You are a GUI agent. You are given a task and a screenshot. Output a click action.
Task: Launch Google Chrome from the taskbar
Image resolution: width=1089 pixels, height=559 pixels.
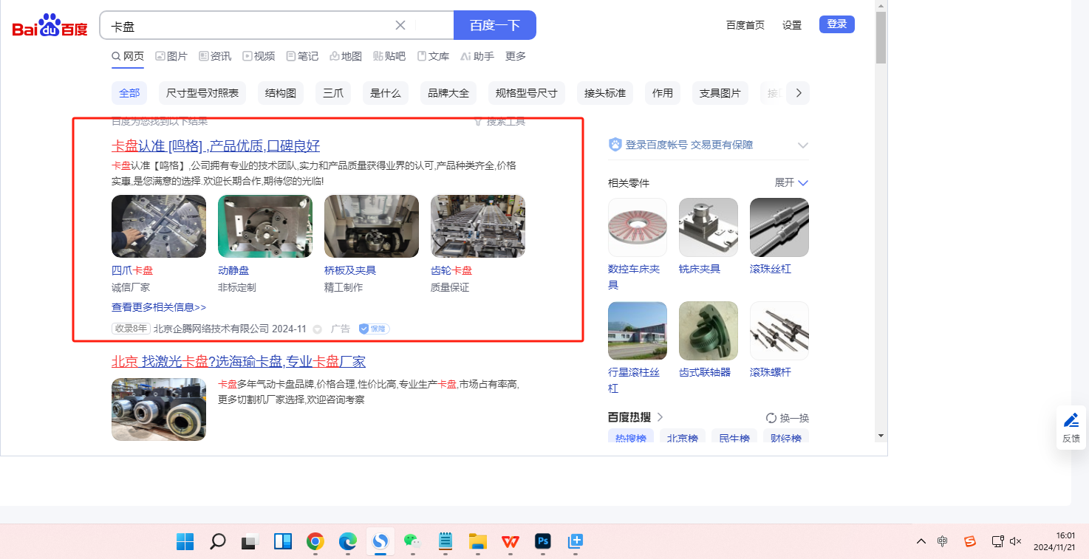click(315, 541)
